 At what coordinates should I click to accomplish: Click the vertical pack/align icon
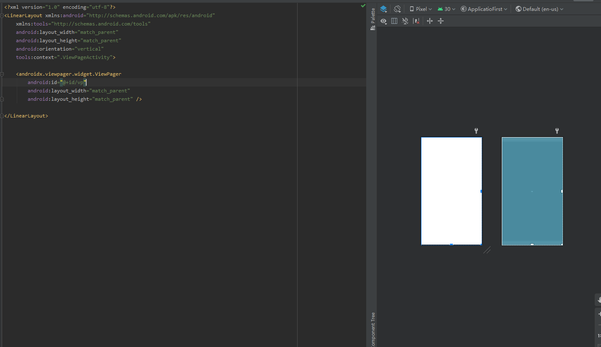441,21
